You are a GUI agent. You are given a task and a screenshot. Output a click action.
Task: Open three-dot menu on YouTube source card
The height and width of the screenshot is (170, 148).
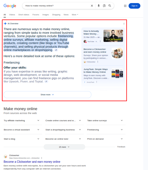pos(100,42)
